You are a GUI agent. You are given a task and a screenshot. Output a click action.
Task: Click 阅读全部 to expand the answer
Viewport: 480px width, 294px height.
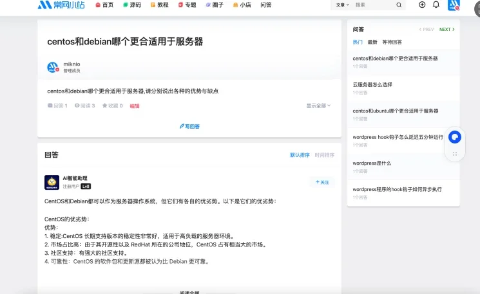[x=189, y=292]
